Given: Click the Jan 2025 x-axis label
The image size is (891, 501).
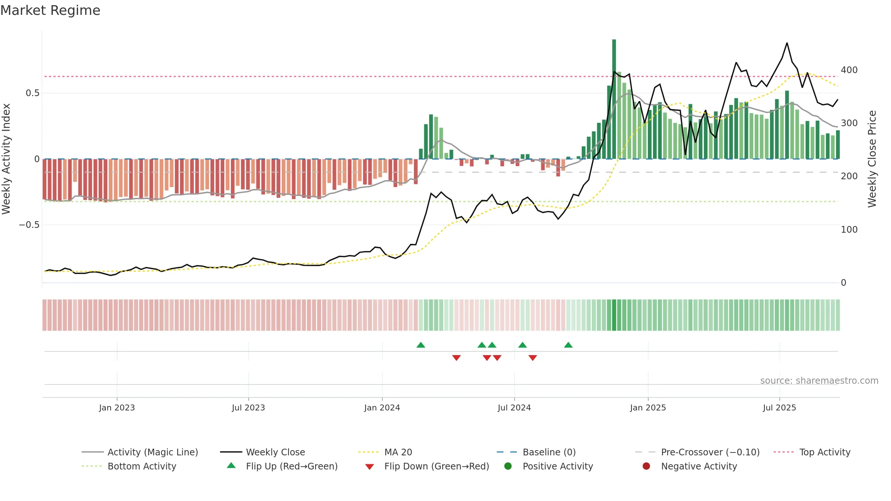Looking at the screenshot, I should (648, 407).
